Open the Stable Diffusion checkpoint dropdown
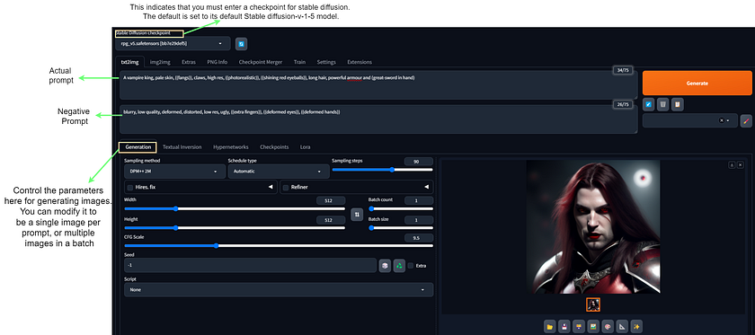 coord(173,43)
